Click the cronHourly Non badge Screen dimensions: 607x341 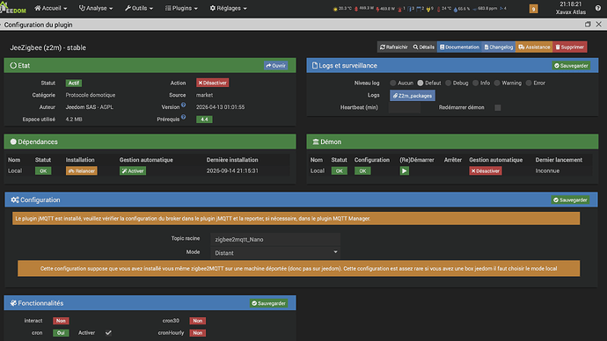[197, 333]
